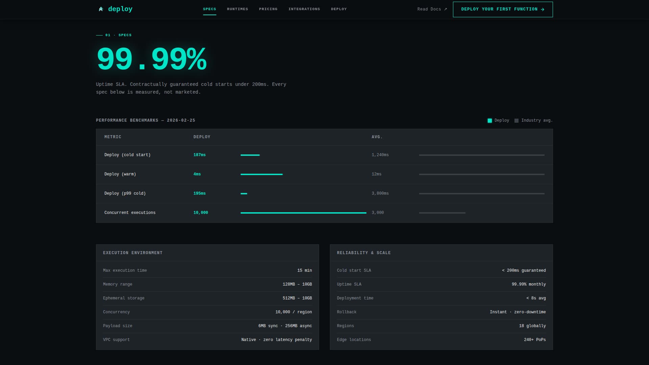Click the Concurrent executions progress bar
Viewport: 649px width, 365px height.
[x=303, y=213]
